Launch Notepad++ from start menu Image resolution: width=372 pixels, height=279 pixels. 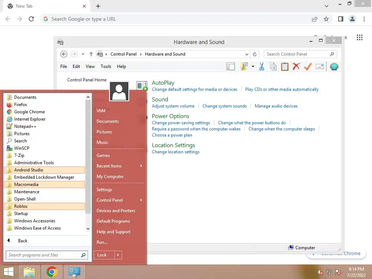[x=44, y=126]
